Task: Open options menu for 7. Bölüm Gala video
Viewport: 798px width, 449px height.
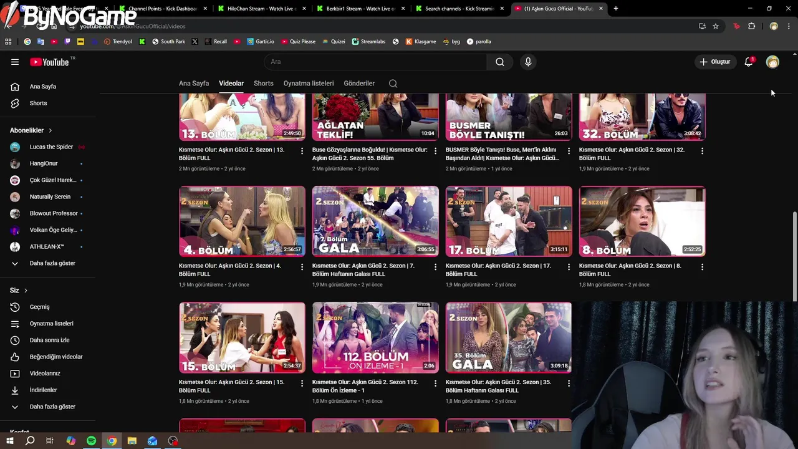Action: [435, 267]
